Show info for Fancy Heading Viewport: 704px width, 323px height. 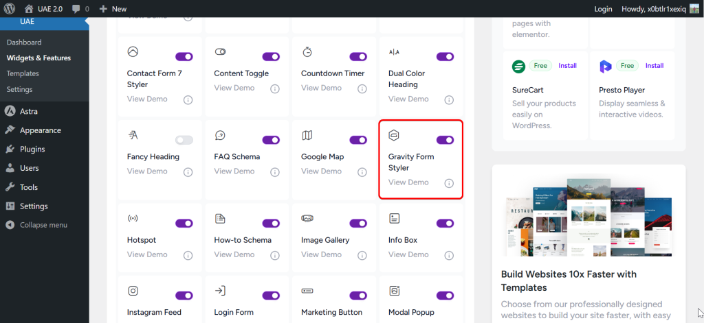188,172
